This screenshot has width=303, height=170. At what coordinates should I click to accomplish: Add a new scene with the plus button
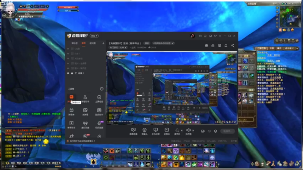click(103, 43)
